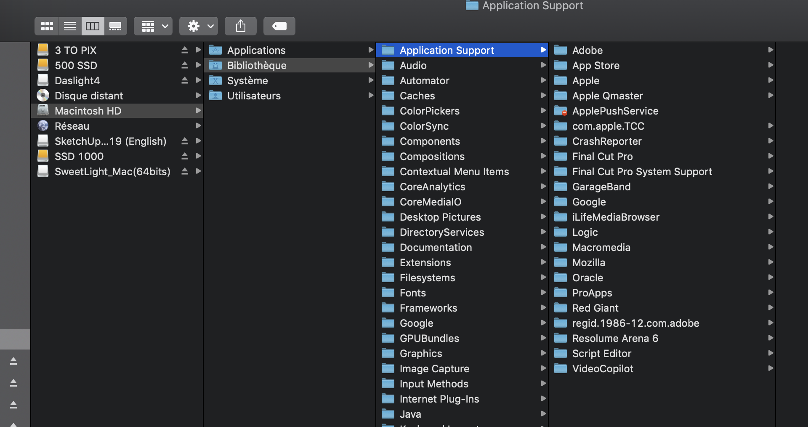Open the Red Giant folder
The width and height of the screenshot is (808, 427).
point(595,308)
